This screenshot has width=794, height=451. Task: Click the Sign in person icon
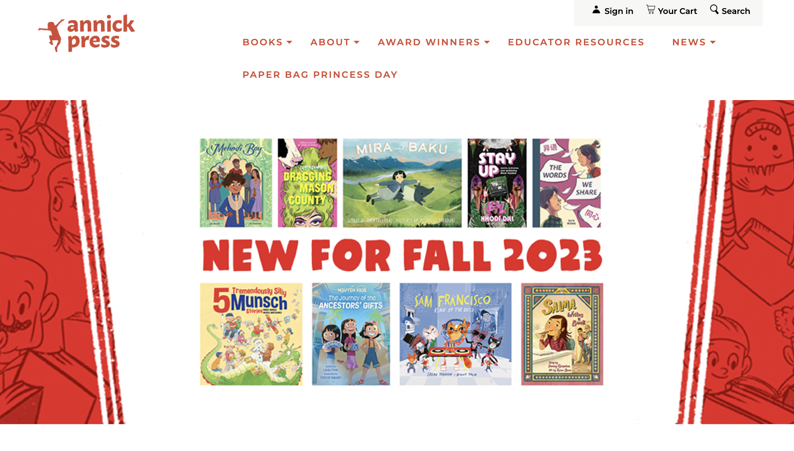[596, 10]
